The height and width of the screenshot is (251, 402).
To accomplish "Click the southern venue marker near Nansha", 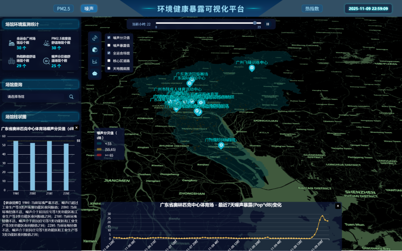I will point(221,146).
